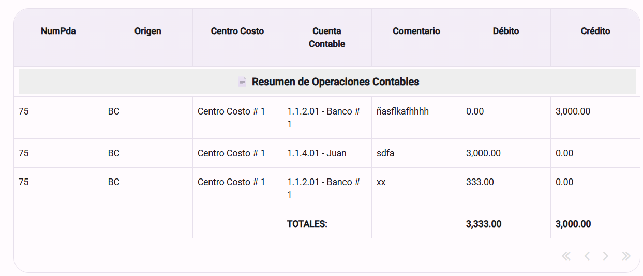Select the row with comment sdfa
This screenshot has width=643, height=276.
point(327,153)
